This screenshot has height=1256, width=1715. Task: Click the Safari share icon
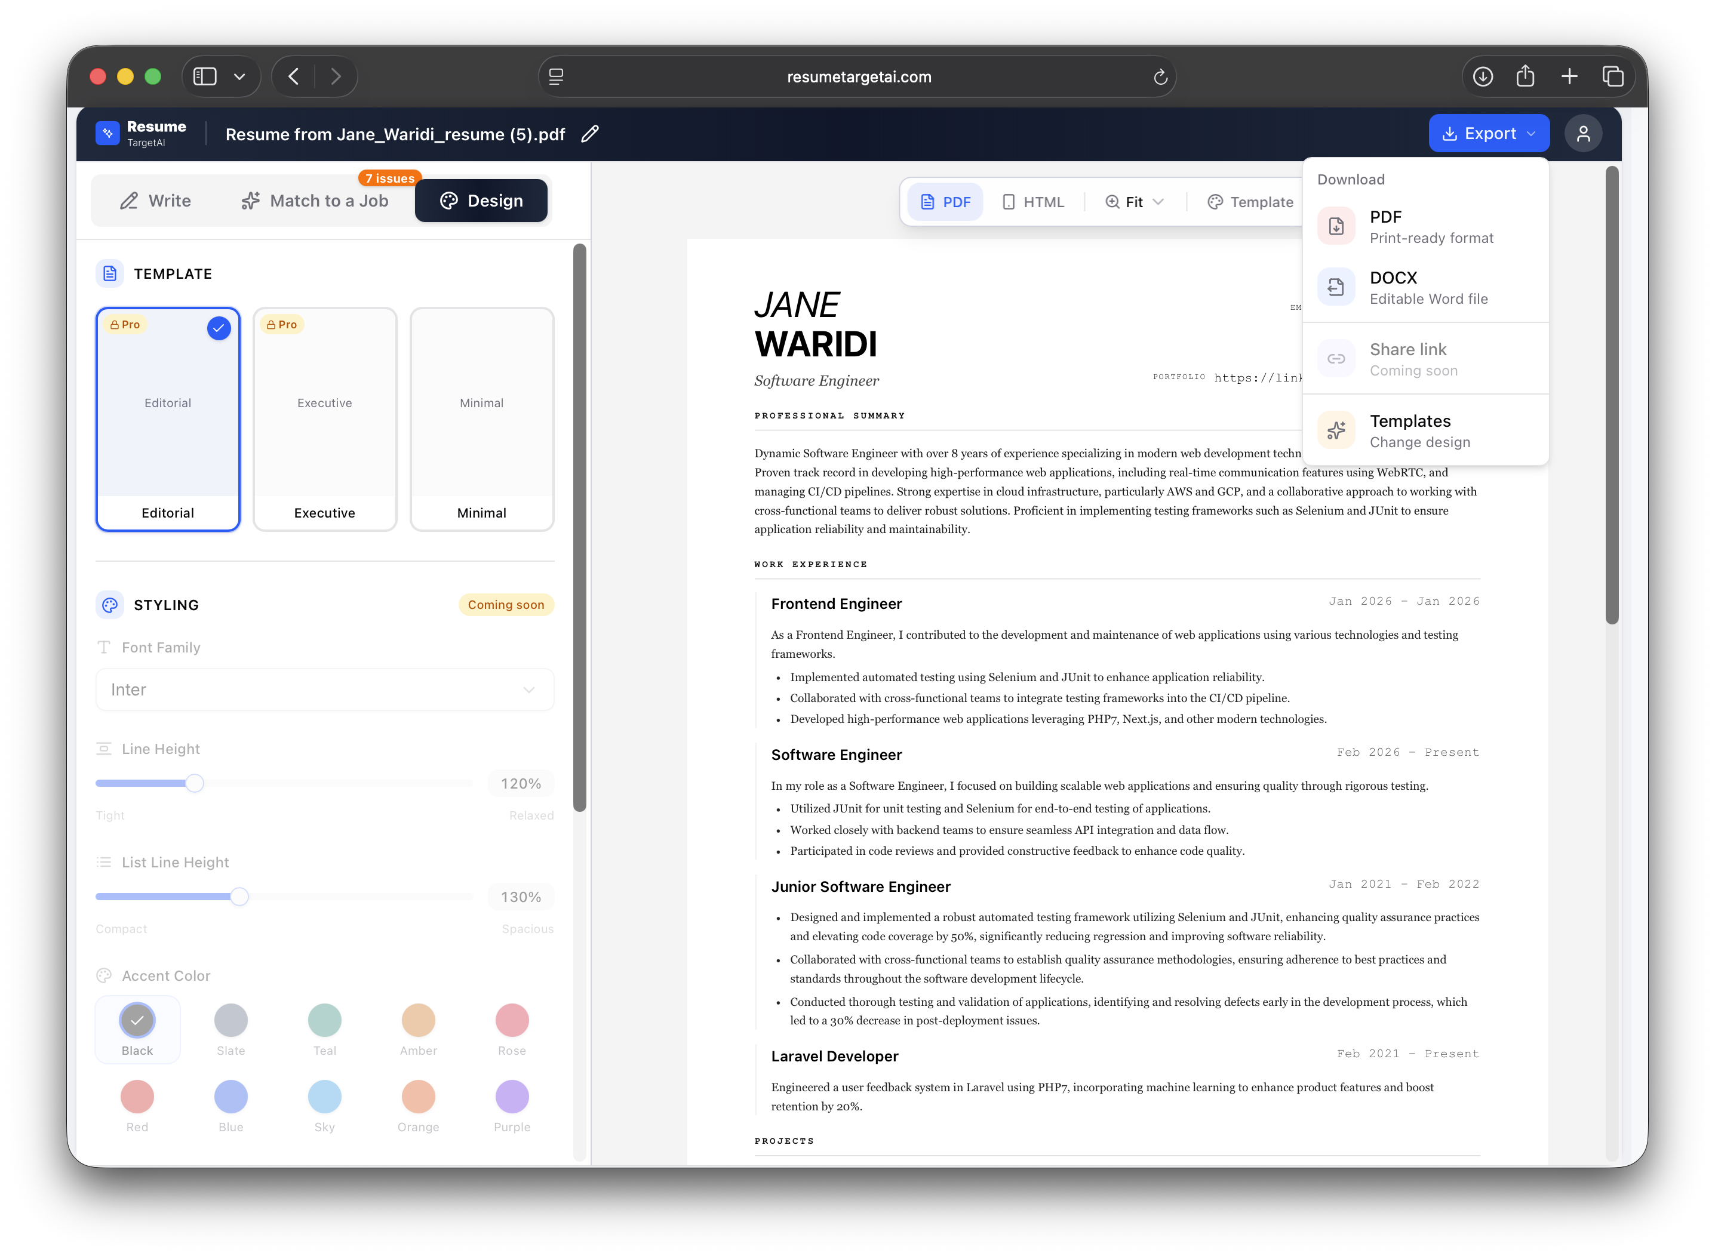click(x=1525, y=77)
